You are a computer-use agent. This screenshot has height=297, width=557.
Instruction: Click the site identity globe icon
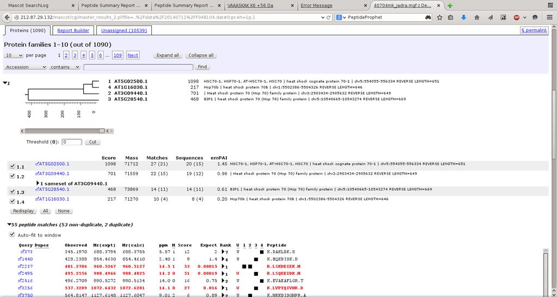click(x=17, y=17)
